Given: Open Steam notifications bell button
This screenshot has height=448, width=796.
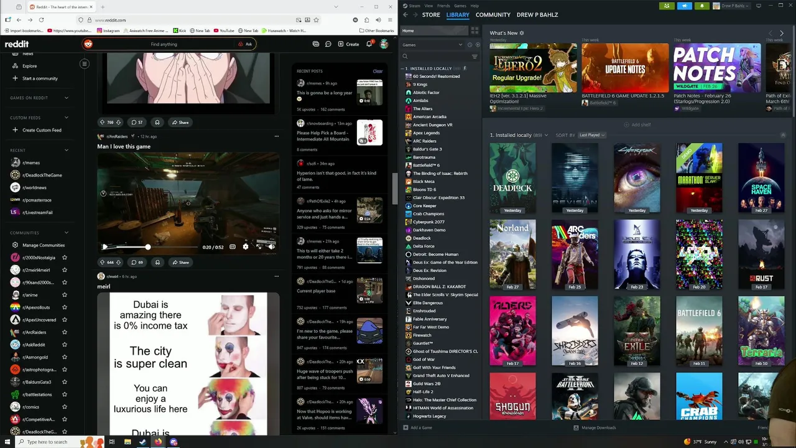Looking at the screenshot, I should pos(701,6).
